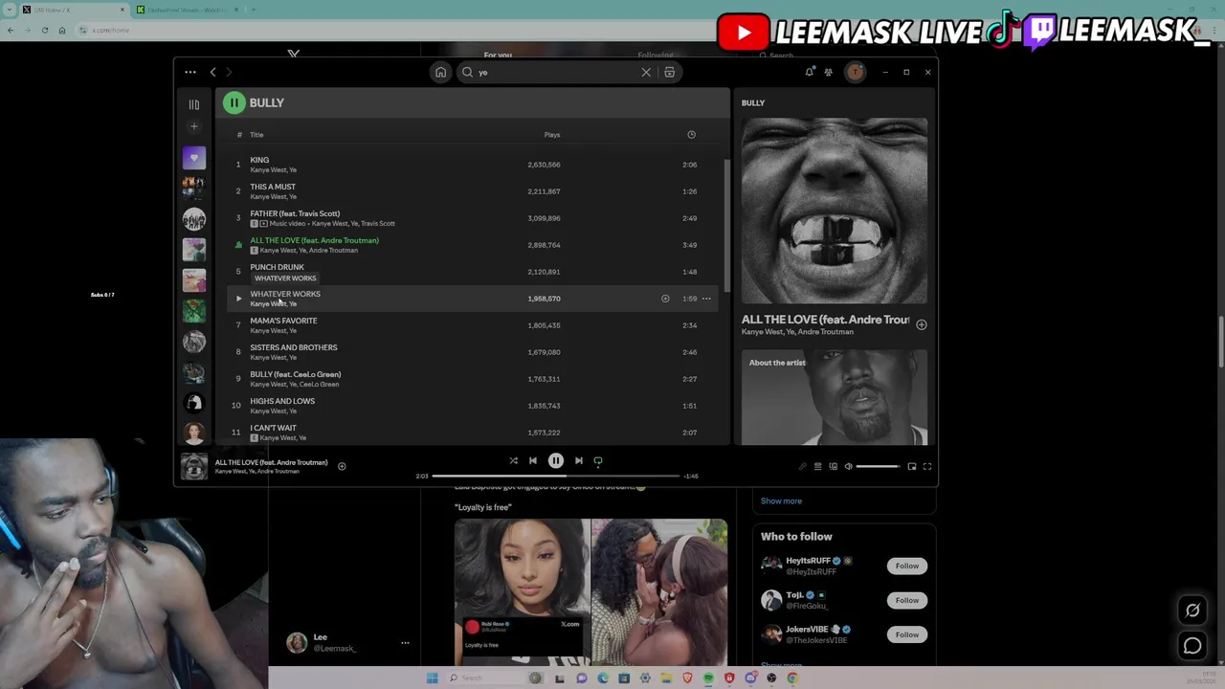1225x689 pixels.
Task: Adjust the Spotify volume slider
Action: [x=878, y=467]
